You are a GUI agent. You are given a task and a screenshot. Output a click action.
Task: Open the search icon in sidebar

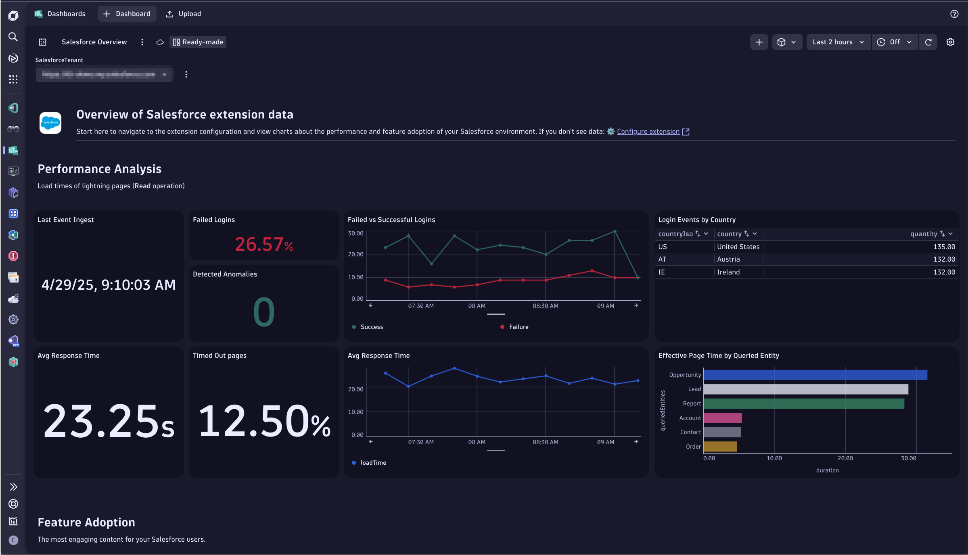13,37
